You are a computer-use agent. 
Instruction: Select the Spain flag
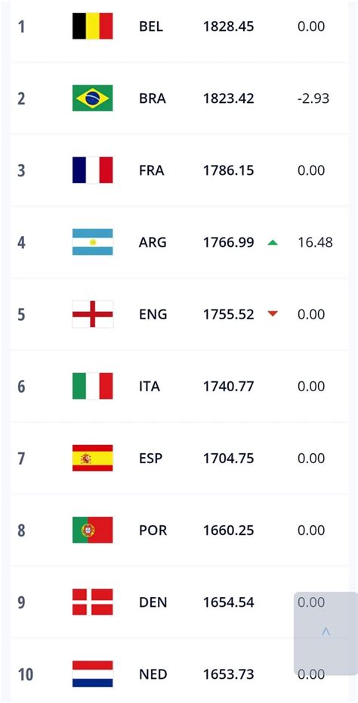(93, 458)
